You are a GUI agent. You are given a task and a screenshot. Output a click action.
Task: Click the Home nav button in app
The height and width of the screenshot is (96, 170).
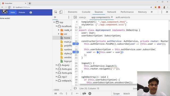(13, 13)
